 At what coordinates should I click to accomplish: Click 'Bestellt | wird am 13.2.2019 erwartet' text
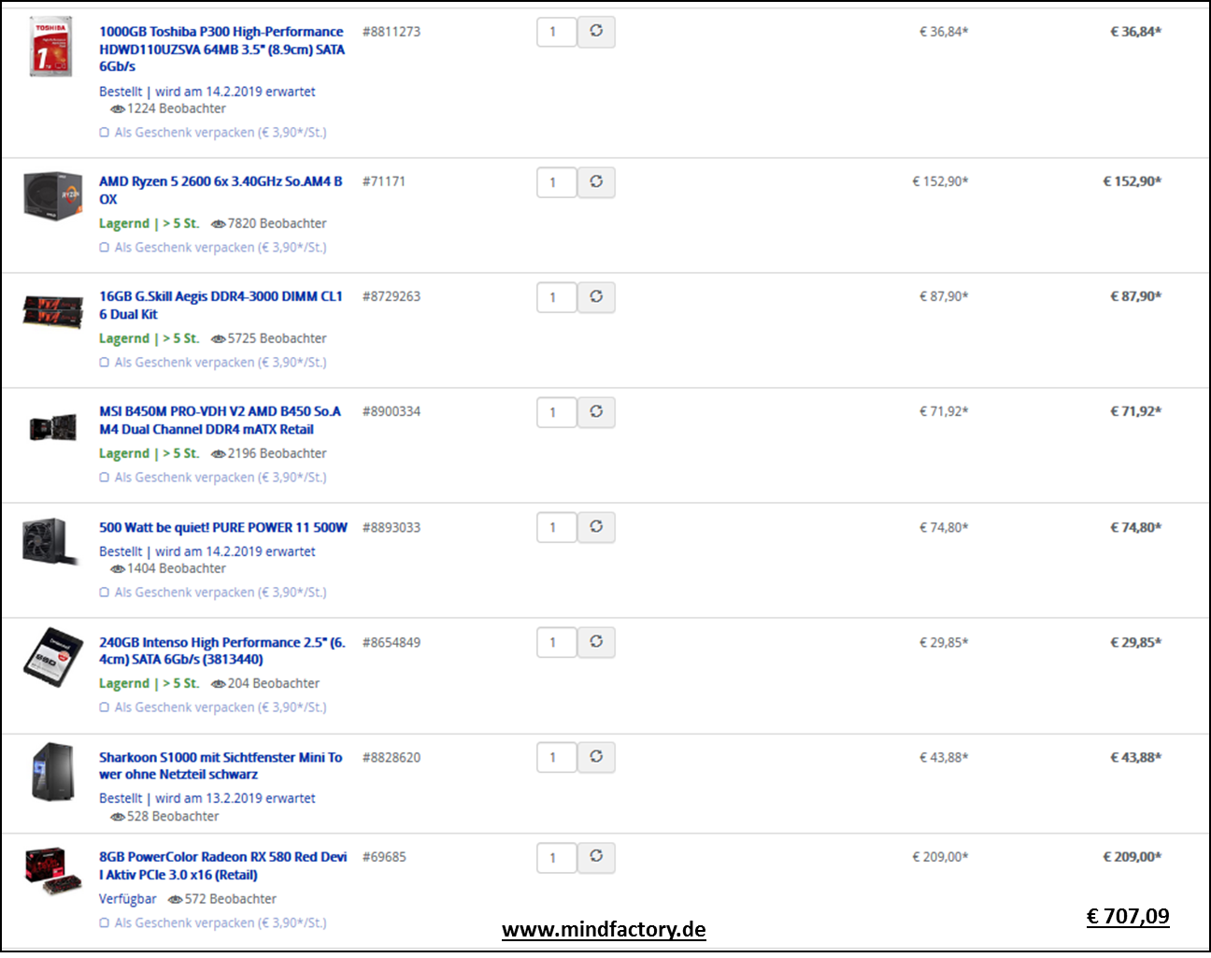click(x=207, y=799)
